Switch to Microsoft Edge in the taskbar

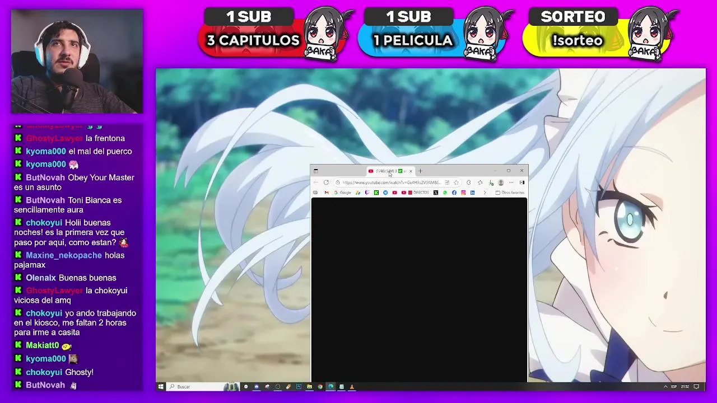coord(330,386)
